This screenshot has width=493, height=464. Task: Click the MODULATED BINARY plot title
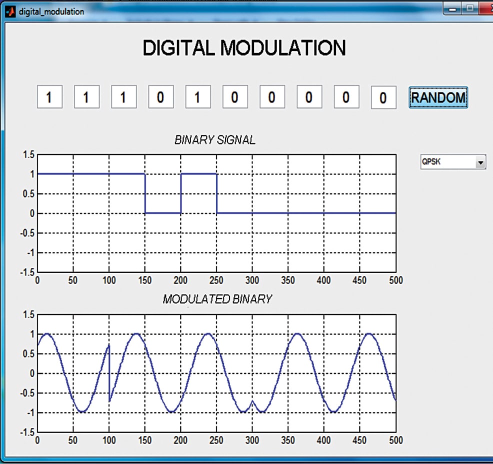(217, 299)
